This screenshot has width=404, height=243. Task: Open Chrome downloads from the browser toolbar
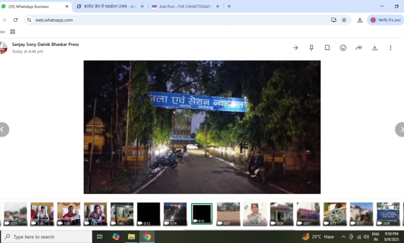[360, 20]
